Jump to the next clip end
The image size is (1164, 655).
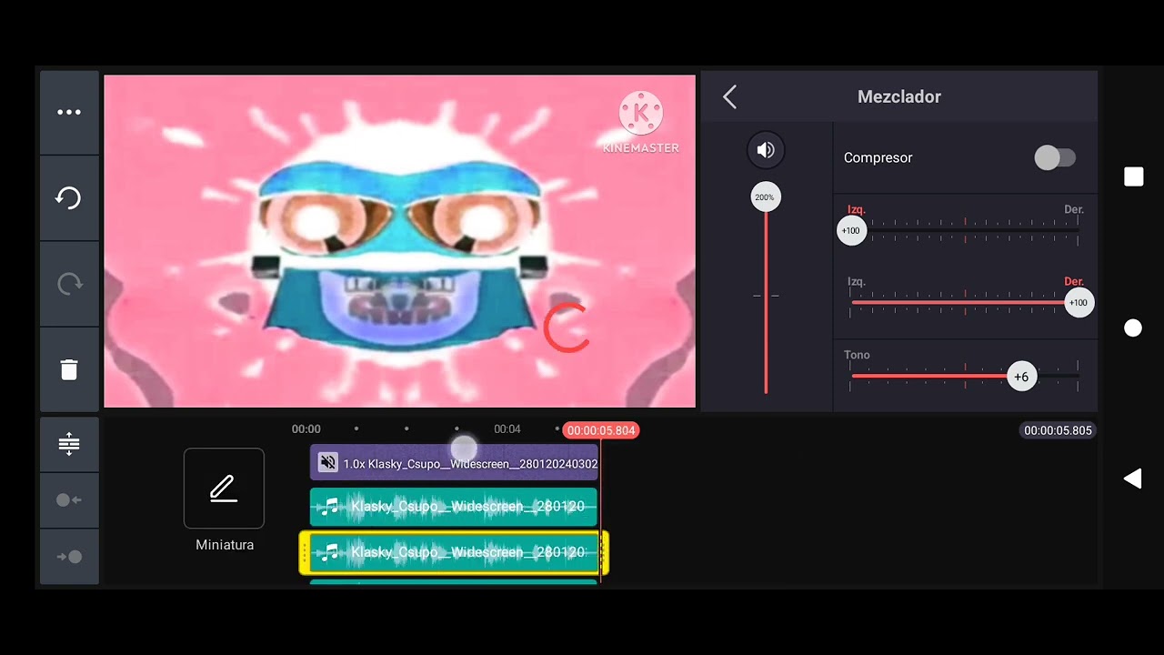(69, 557)
